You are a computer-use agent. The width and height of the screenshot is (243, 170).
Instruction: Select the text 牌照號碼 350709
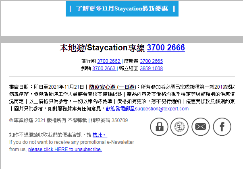[x=109, y=120]
